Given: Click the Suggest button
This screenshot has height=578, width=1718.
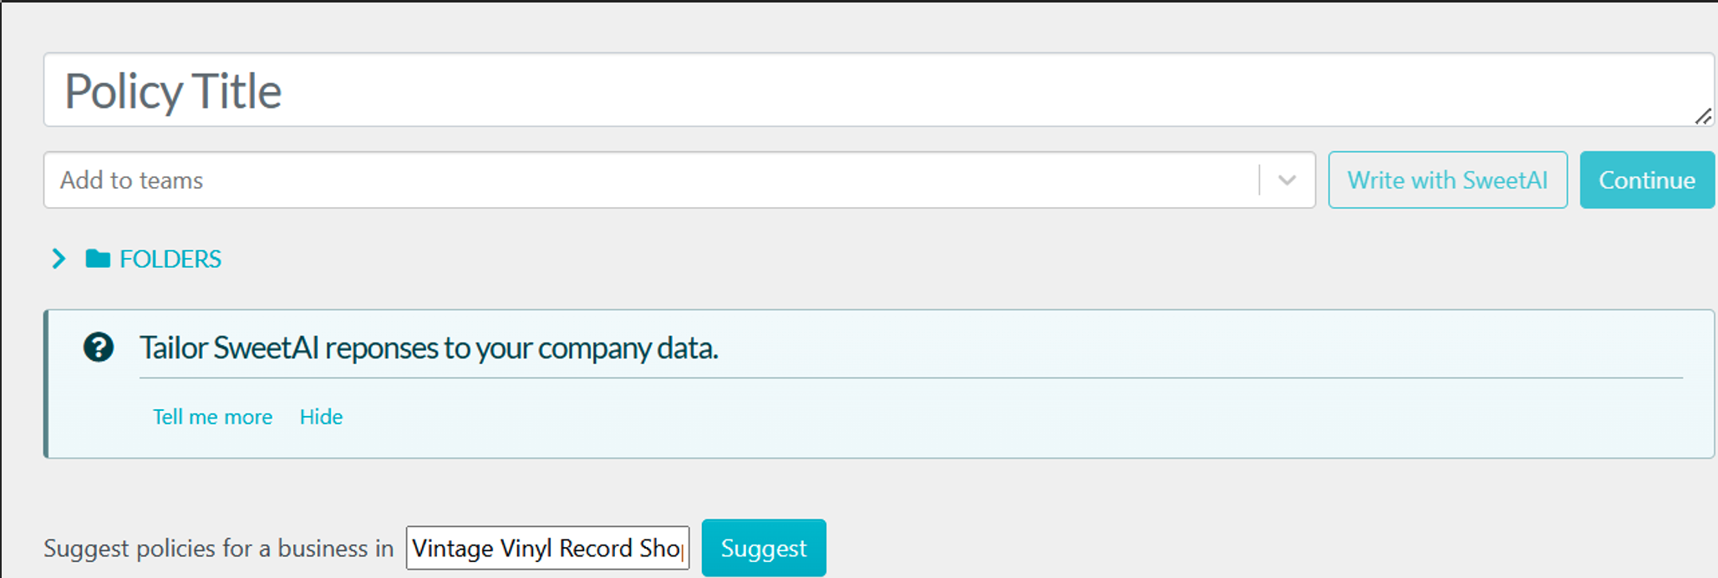Looking at the screenshot, I should click(763, 548).
